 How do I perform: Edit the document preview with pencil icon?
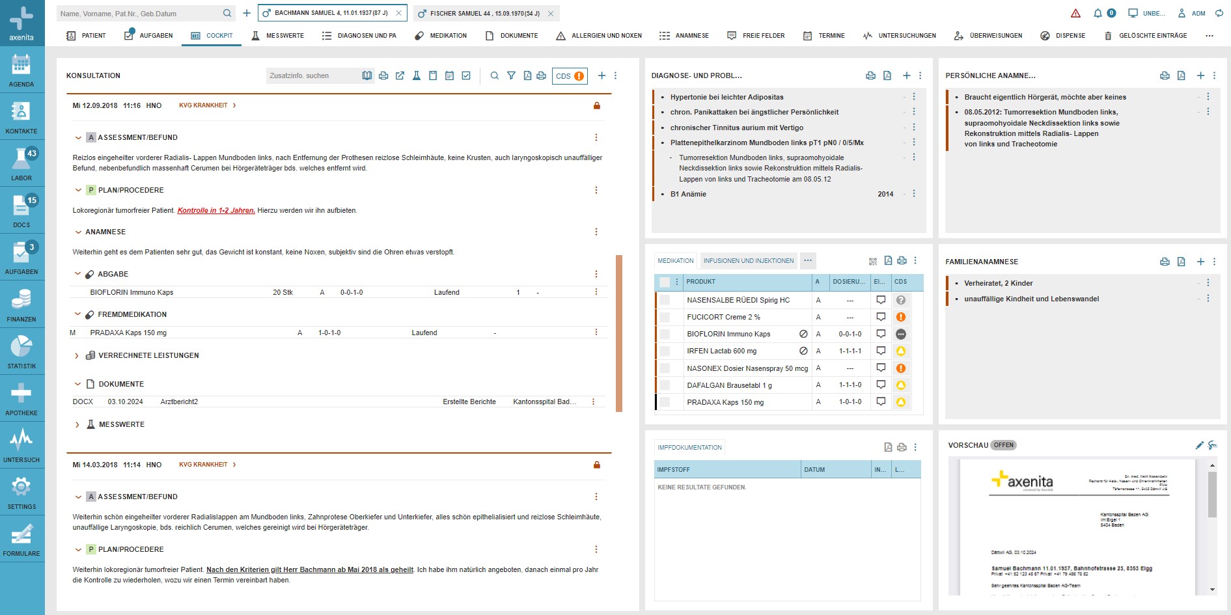(1199, 445)
